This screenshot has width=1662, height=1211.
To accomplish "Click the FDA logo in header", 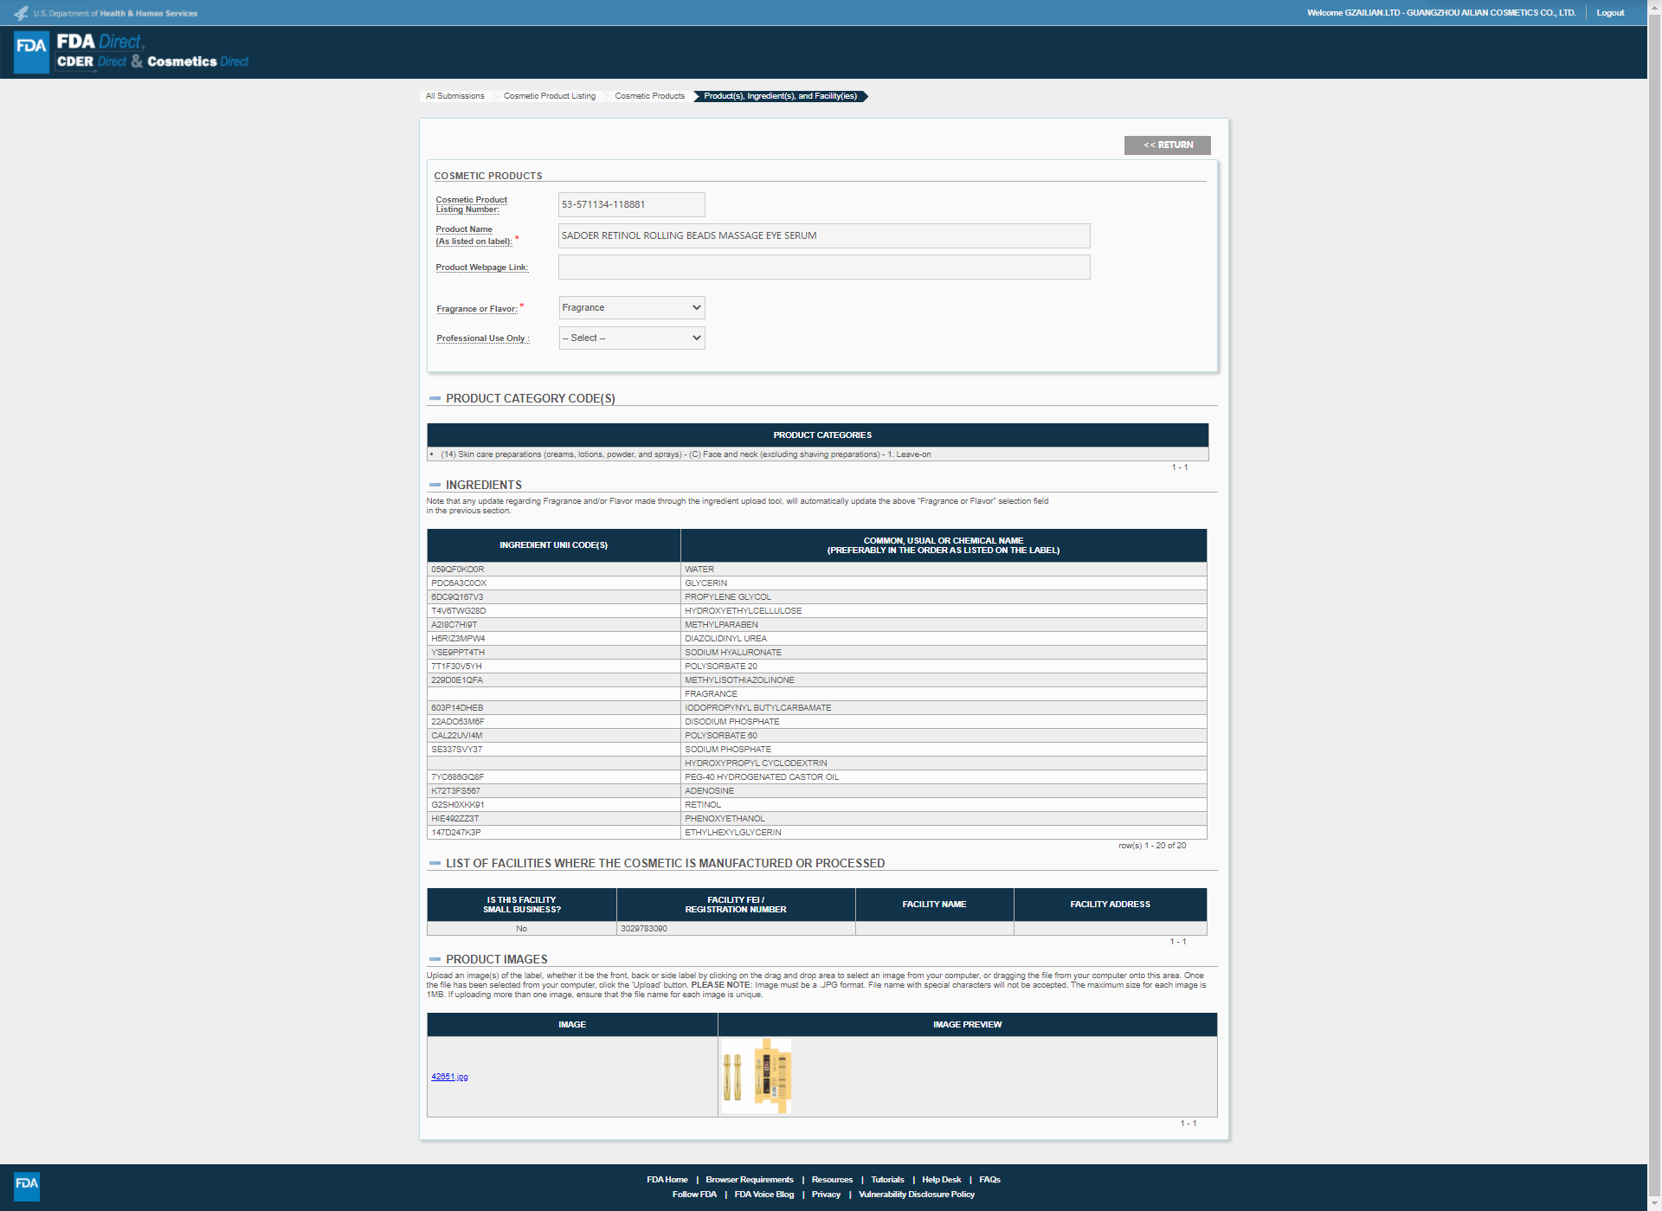I will (31, 52).
